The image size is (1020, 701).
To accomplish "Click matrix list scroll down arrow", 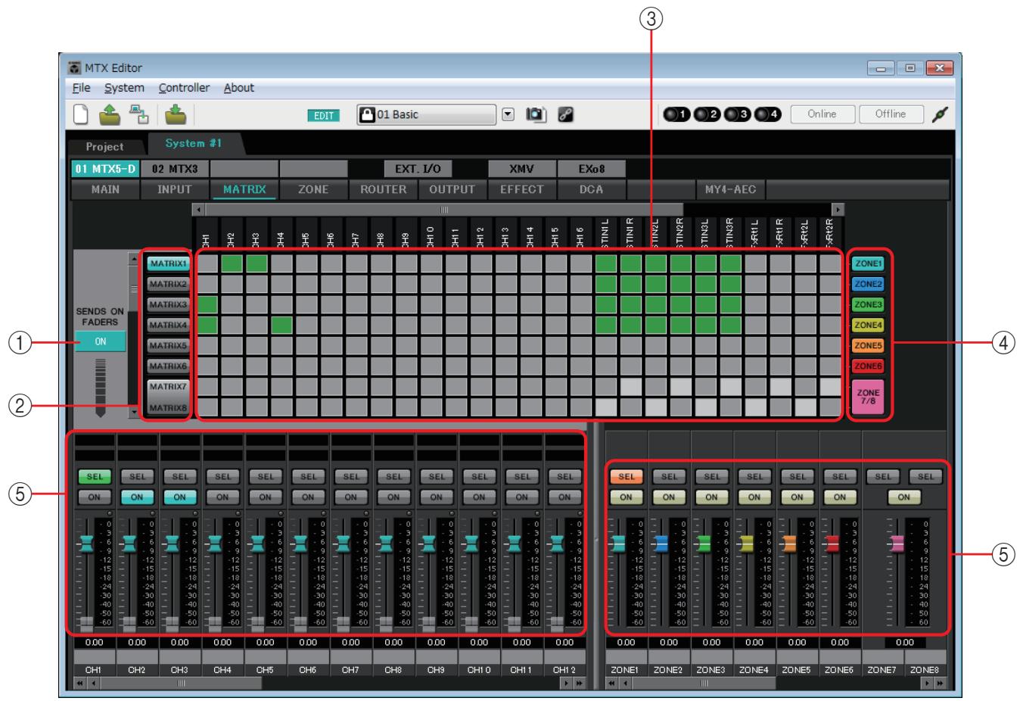I will (135, 413).
